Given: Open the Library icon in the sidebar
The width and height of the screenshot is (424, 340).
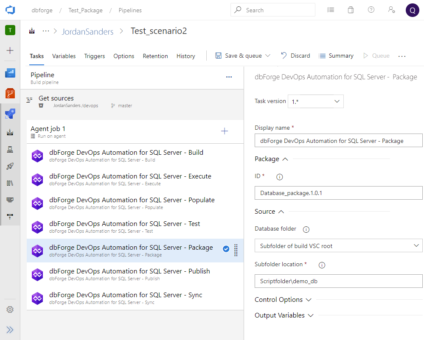Looking at the screenshot, I should click(10, 183).
